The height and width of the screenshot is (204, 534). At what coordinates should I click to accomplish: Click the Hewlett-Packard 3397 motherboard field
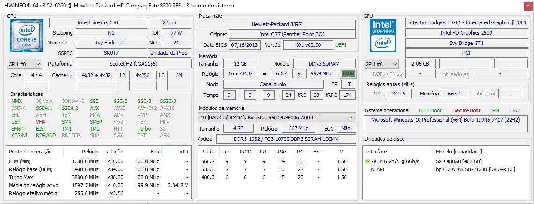(x=276, y=24)
